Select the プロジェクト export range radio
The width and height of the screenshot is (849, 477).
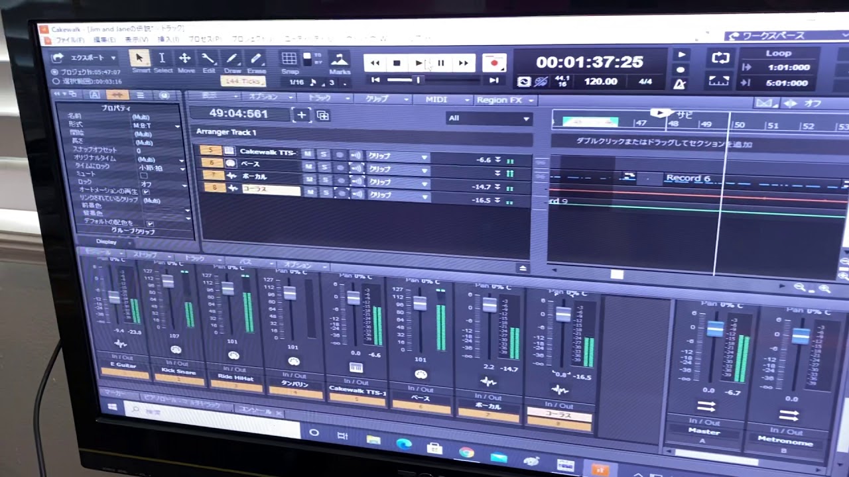tap(56, 72)
